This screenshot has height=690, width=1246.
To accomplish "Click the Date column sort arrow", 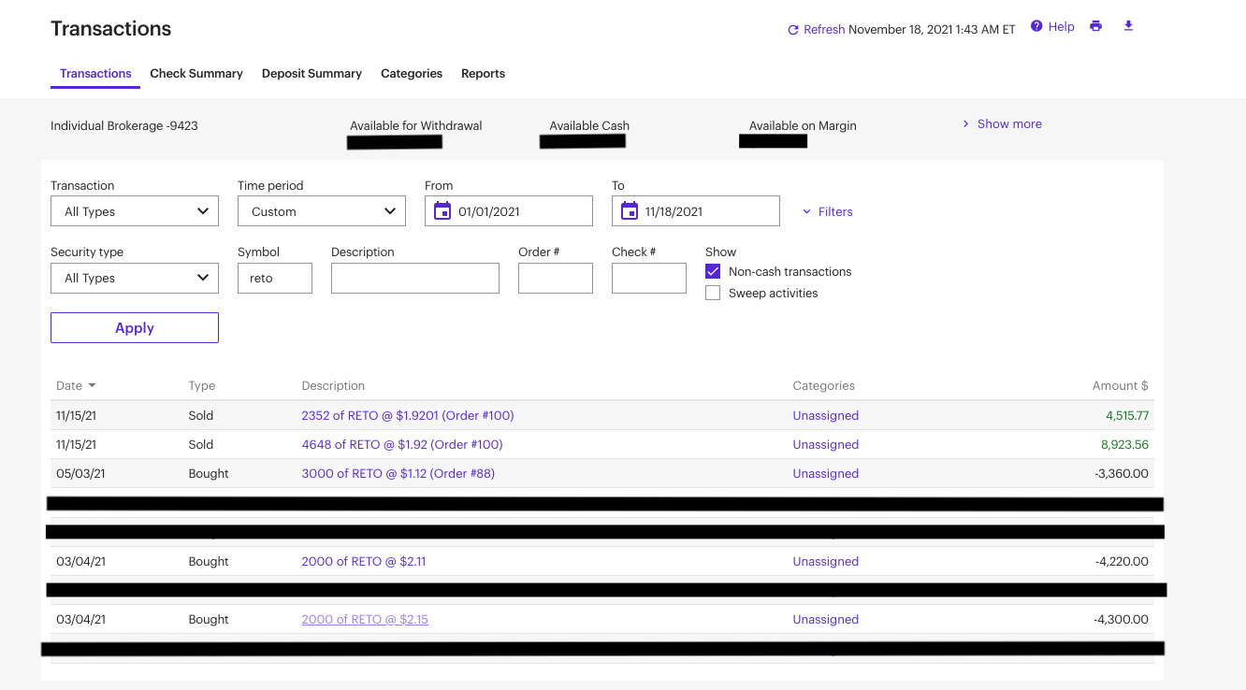I will point(93,386).
